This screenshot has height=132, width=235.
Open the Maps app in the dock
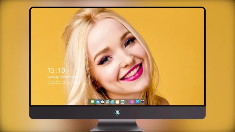click(x=107, y=102)
